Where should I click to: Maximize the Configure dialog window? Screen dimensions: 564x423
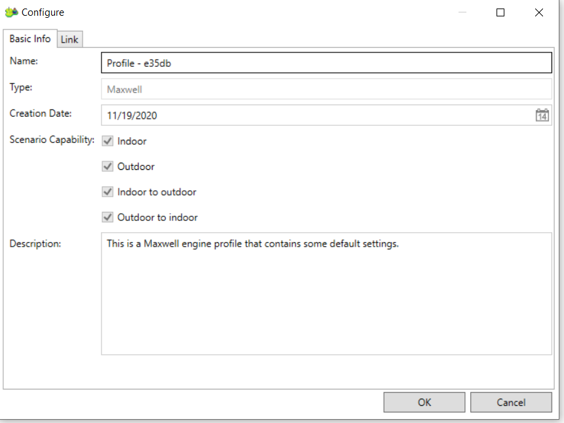point(500,12)
